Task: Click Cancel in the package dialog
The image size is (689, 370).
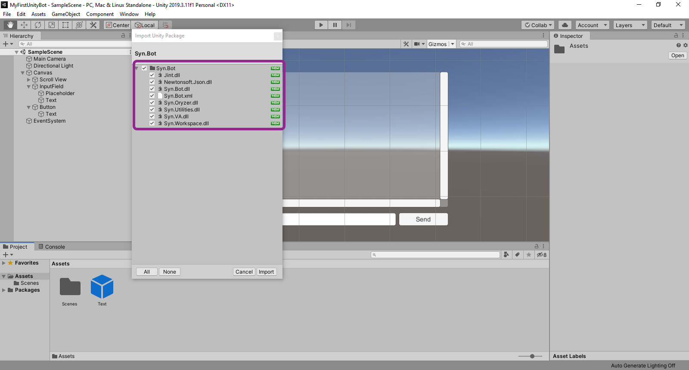Action: [x=244, y=271]
